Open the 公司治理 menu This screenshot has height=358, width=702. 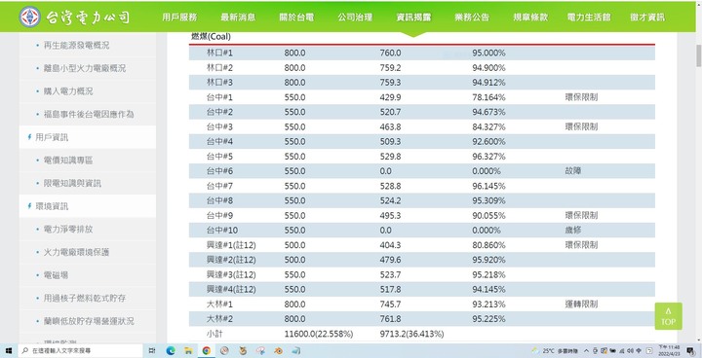(355, 18)
